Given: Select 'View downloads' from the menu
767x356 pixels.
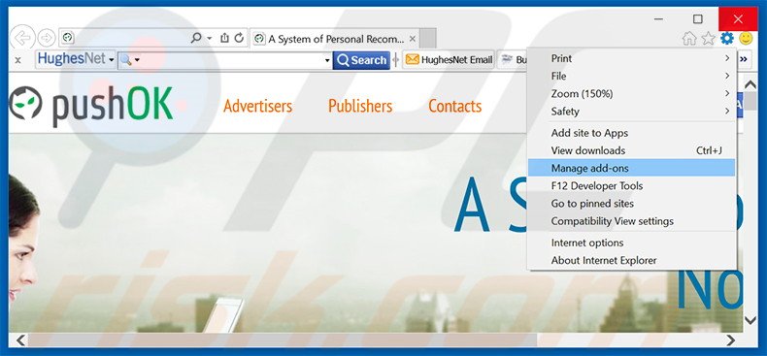Looking at the screenshot, I should tap(631, 150).
